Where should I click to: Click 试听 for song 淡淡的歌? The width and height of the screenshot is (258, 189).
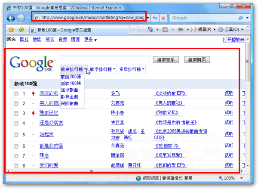229,93
